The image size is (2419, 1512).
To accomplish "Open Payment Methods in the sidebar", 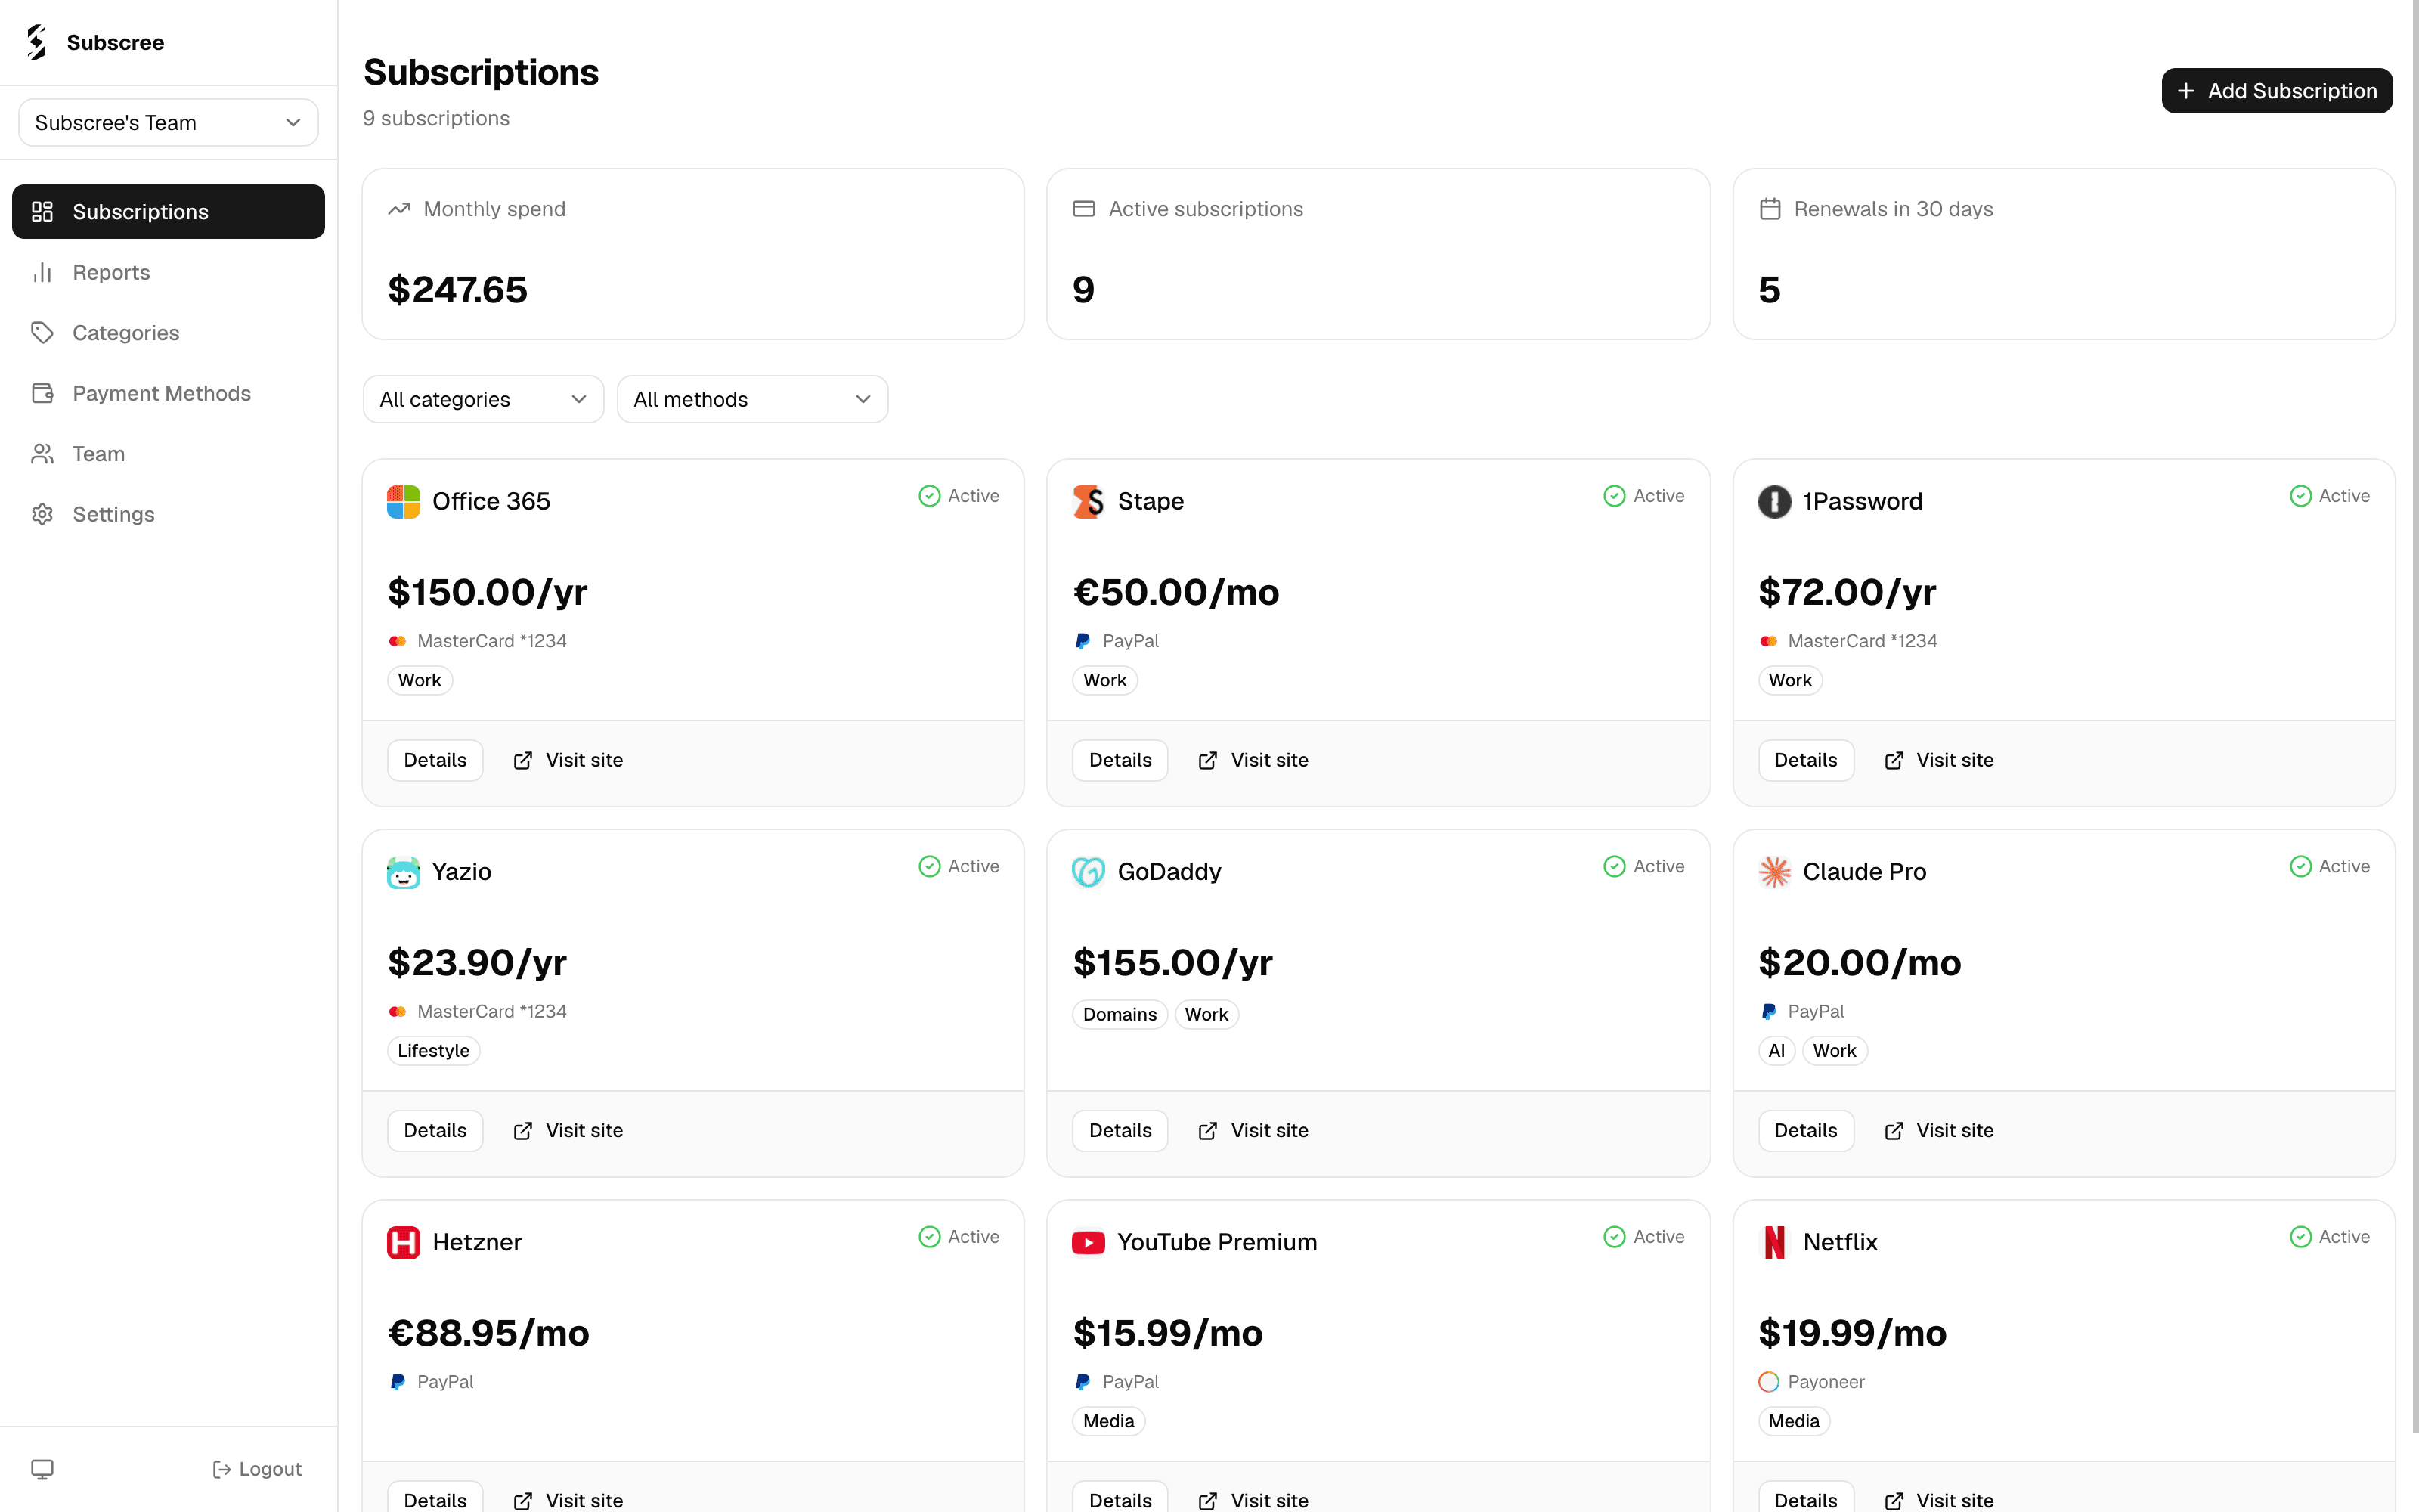I will (168, 393).
